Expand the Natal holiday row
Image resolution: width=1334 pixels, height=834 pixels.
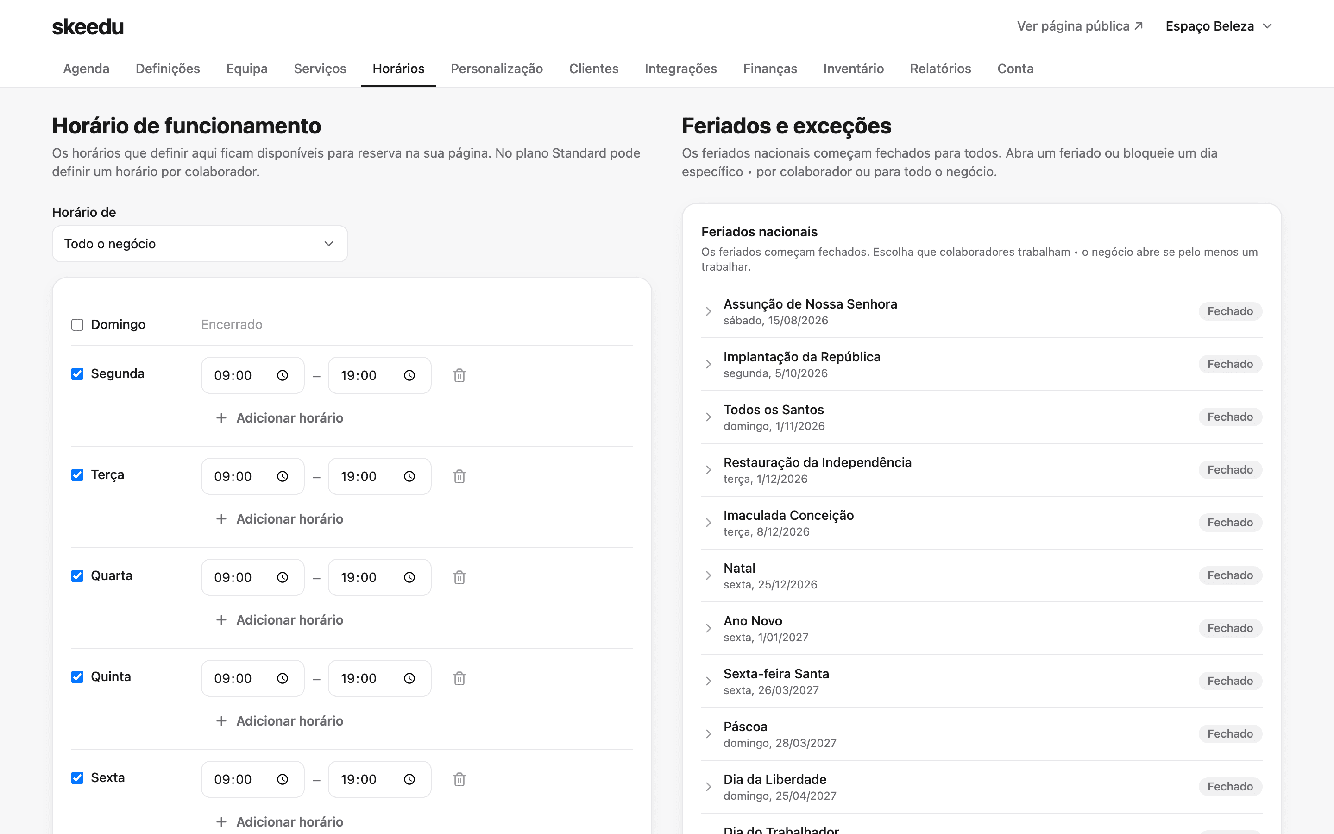[708, 575]
